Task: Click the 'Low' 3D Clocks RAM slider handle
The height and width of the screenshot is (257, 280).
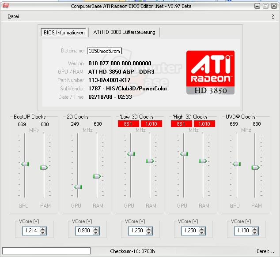Action: [150, 161]
